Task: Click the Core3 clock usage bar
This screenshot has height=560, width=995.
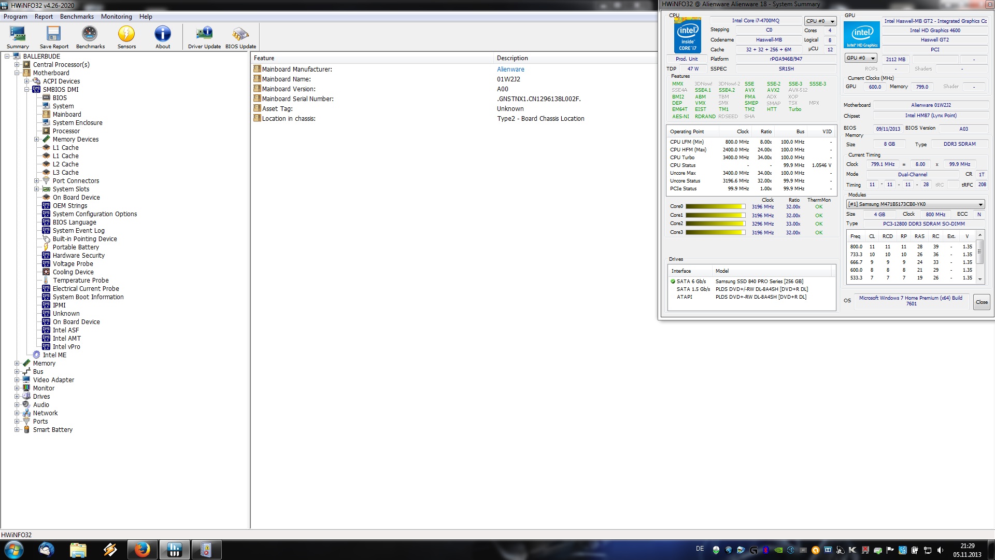Action: pos(715,233)
